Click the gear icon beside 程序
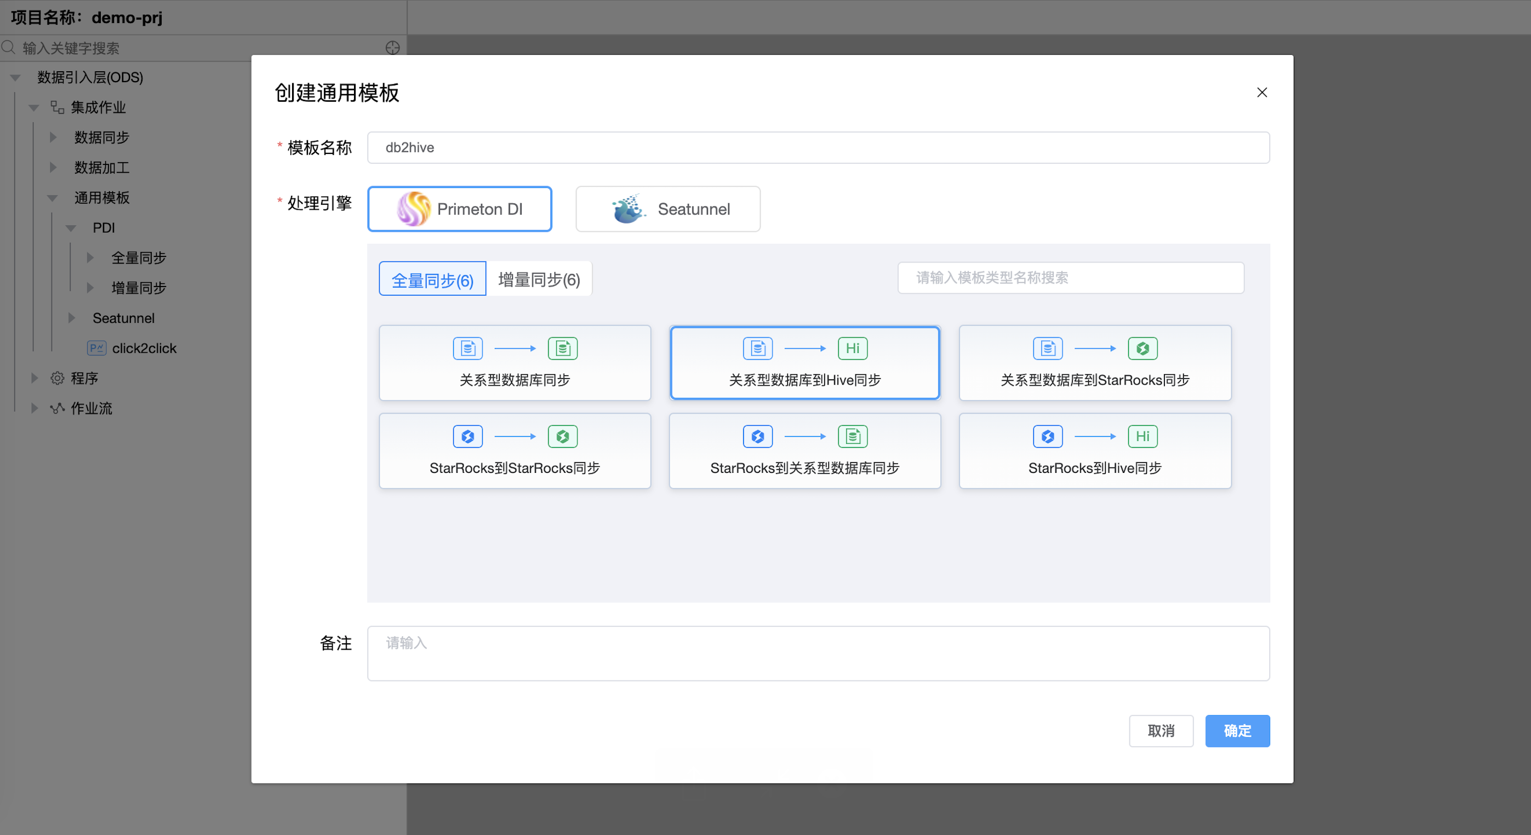The width and height of the screenshot is (1531, 835). coord(57,378)
